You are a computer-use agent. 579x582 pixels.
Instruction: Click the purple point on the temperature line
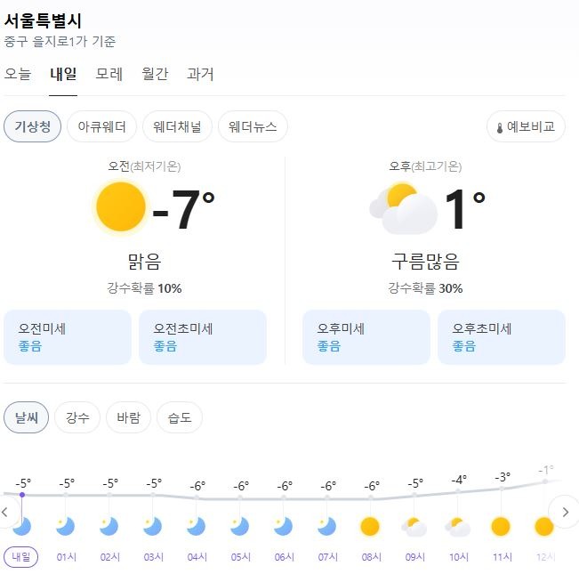(22, 495)
